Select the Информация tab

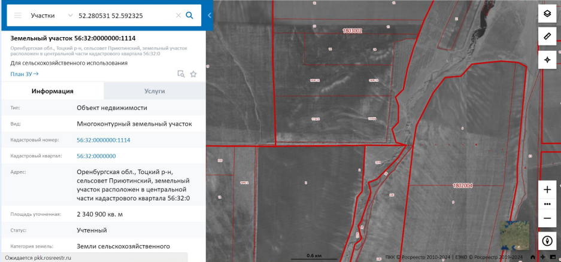(x=53, y=91)
